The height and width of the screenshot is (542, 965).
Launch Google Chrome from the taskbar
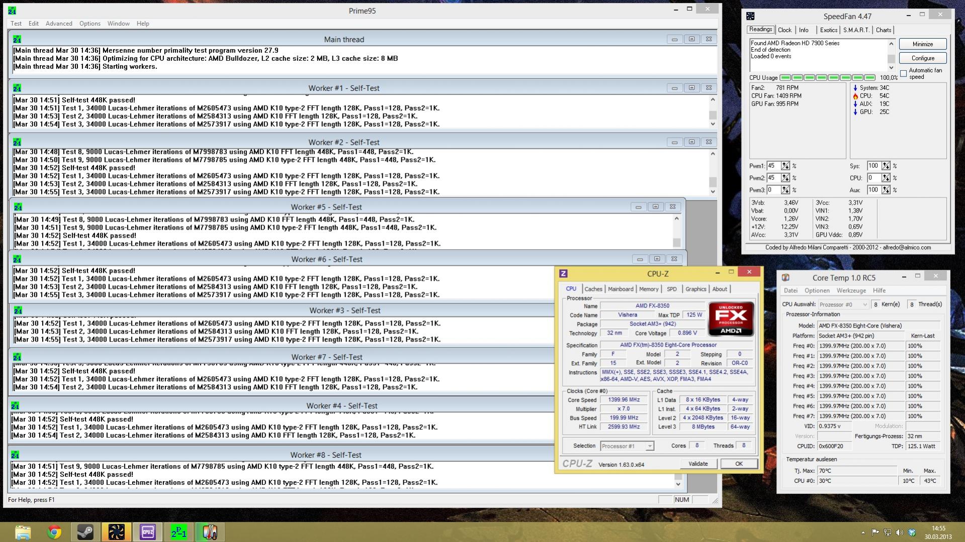click(x=54, y=532)
